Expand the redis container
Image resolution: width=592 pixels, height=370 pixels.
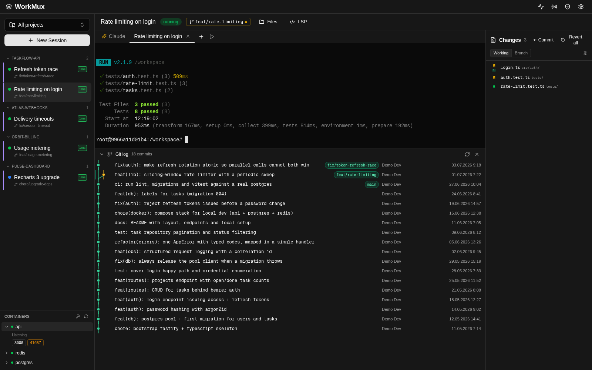(7, 353)
